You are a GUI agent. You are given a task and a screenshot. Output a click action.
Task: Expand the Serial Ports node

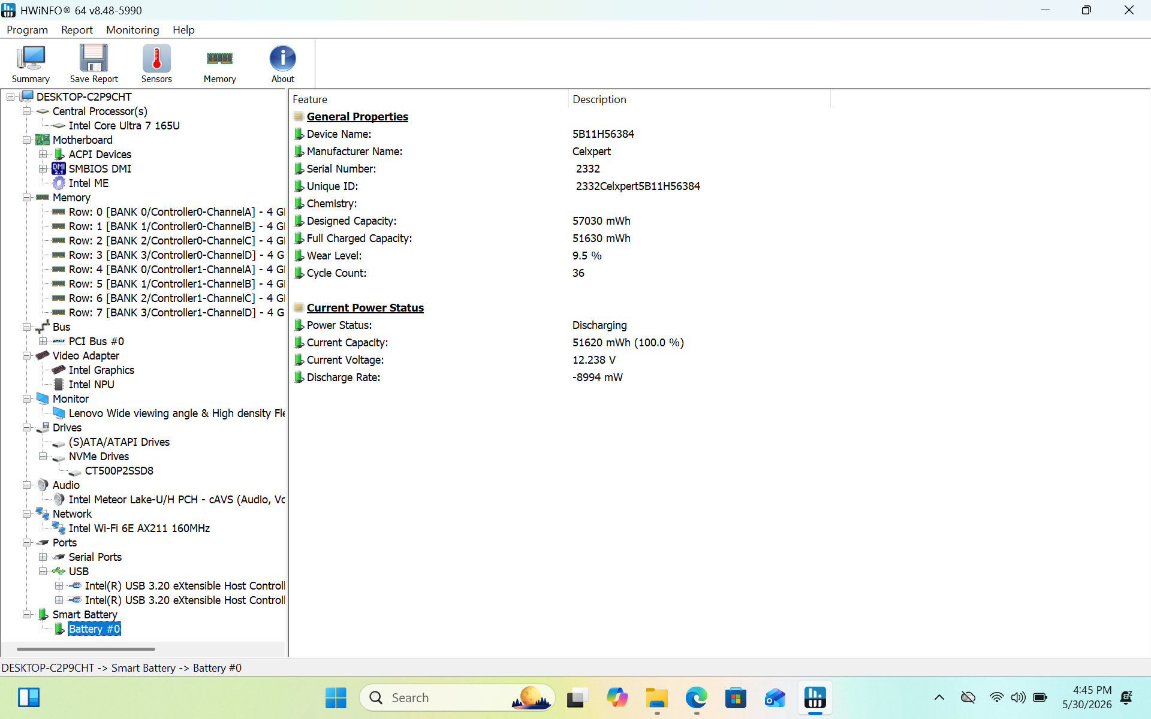tap(43, 557)
